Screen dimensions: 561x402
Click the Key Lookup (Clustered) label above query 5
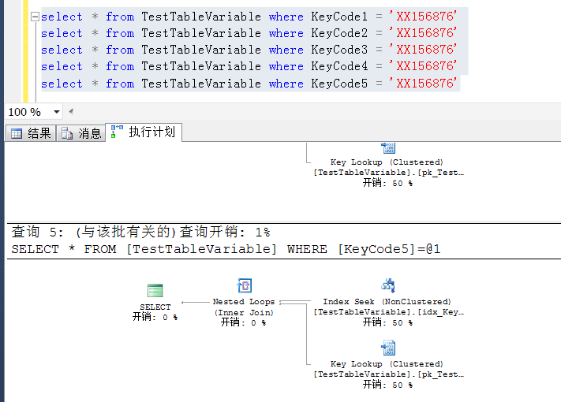tap(387, 162)
